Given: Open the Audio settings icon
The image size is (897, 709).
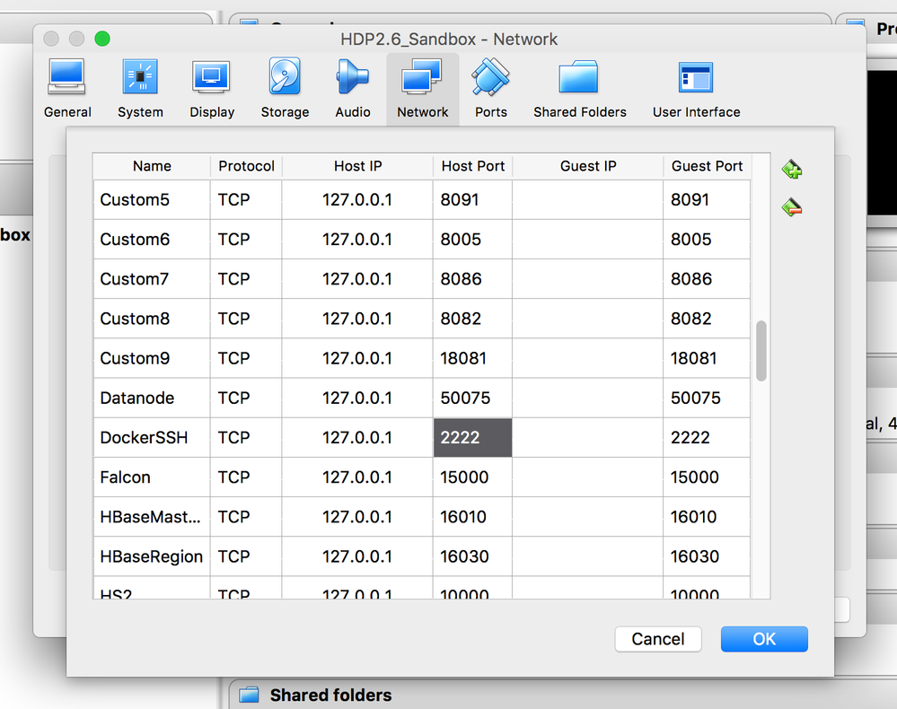Looking at the screenshot, I should point(353,89).
